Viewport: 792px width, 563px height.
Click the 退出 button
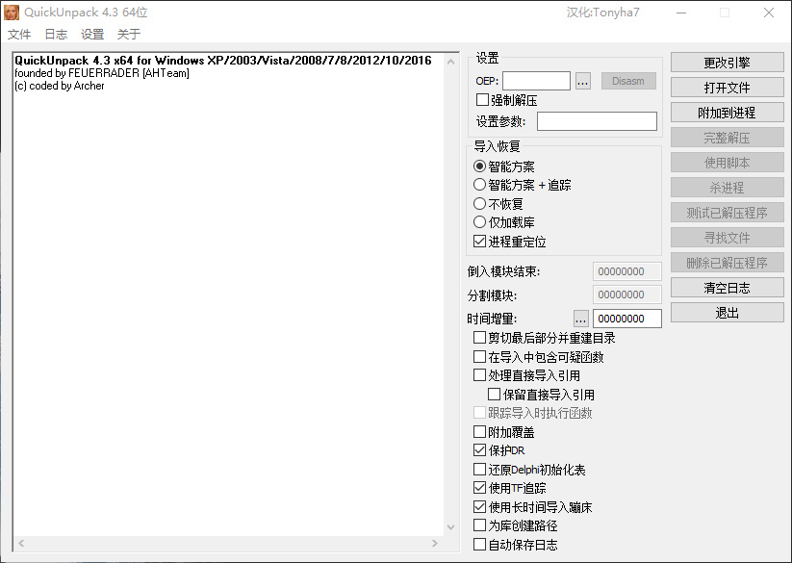pos(727,313)
